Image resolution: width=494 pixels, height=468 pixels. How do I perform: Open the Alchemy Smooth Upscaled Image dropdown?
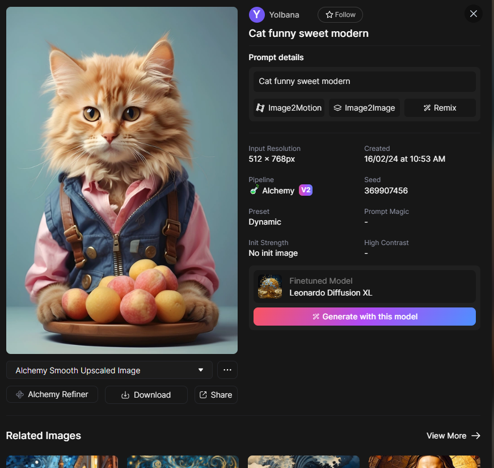tap(109, 370)
